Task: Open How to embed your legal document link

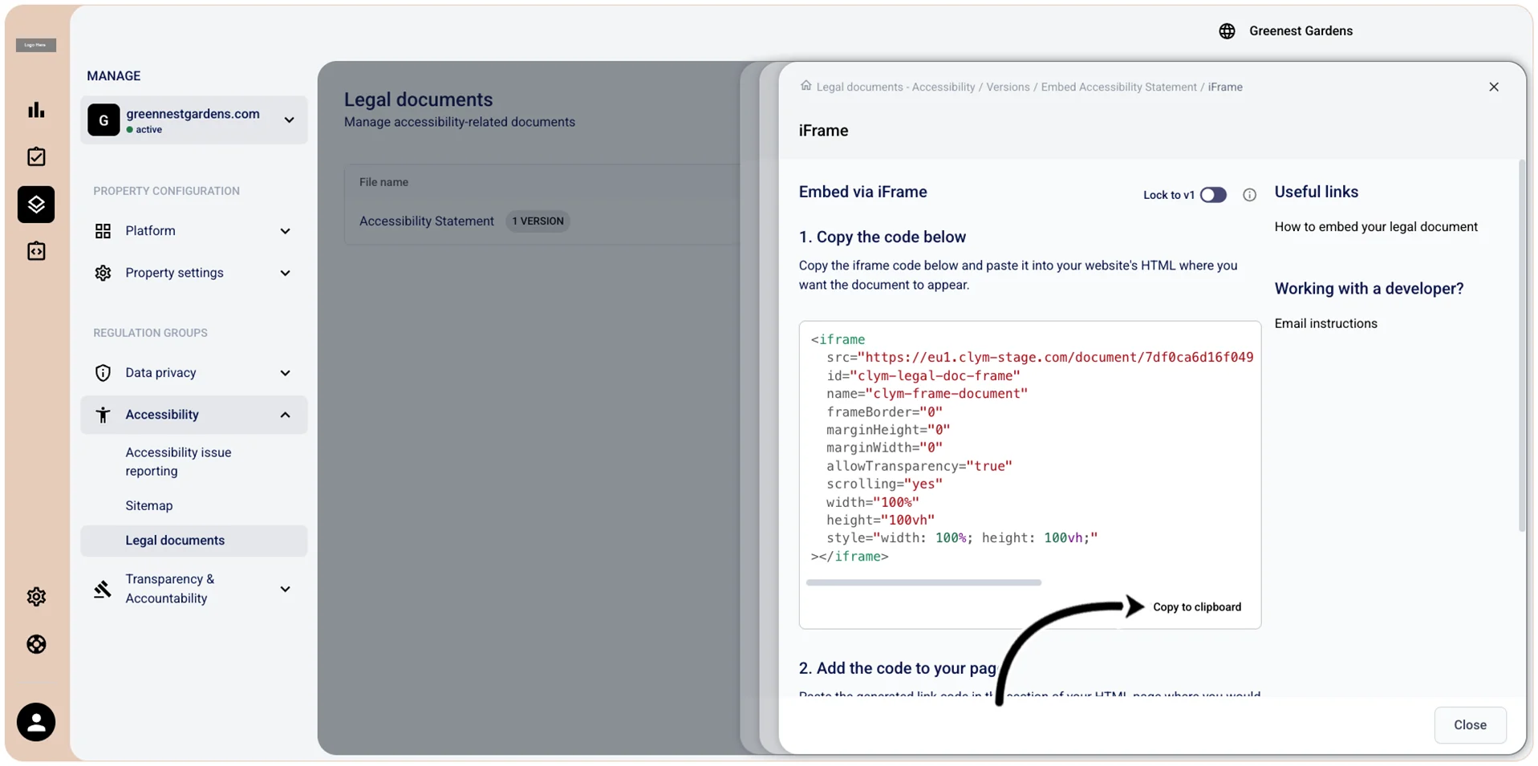Action: (1376, 227)
